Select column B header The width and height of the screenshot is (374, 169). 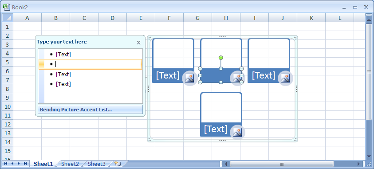click(x=55, y=18)
